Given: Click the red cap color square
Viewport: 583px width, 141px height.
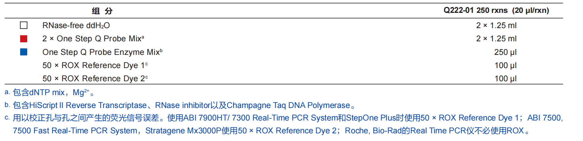Looking at the screenshot, I should 24,39.
